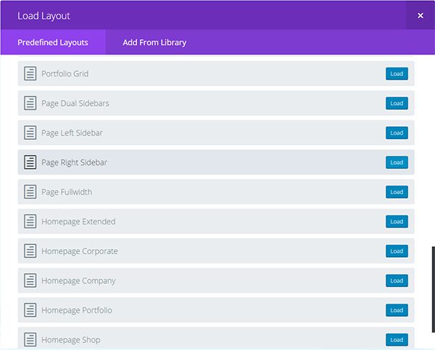Load the Page Fullwidth layout

[x=397, y=192]
